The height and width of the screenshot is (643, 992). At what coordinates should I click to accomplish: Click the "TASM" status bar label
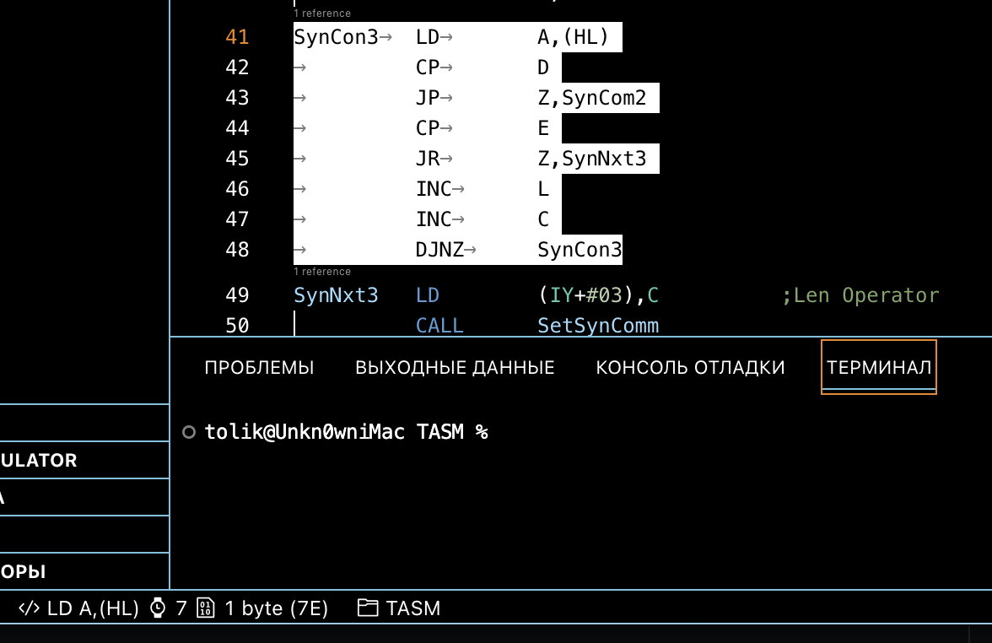pyautogui.click(x=413, y=608)
